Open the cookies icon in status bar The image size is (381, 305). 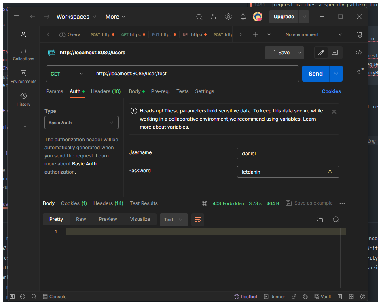tap(305, 297)
